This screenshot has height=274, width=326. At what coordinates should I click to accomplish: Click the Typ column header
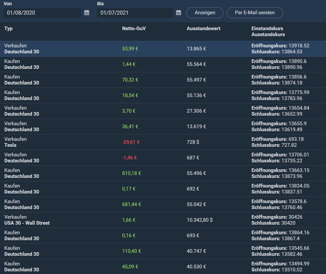coord(9,28)
